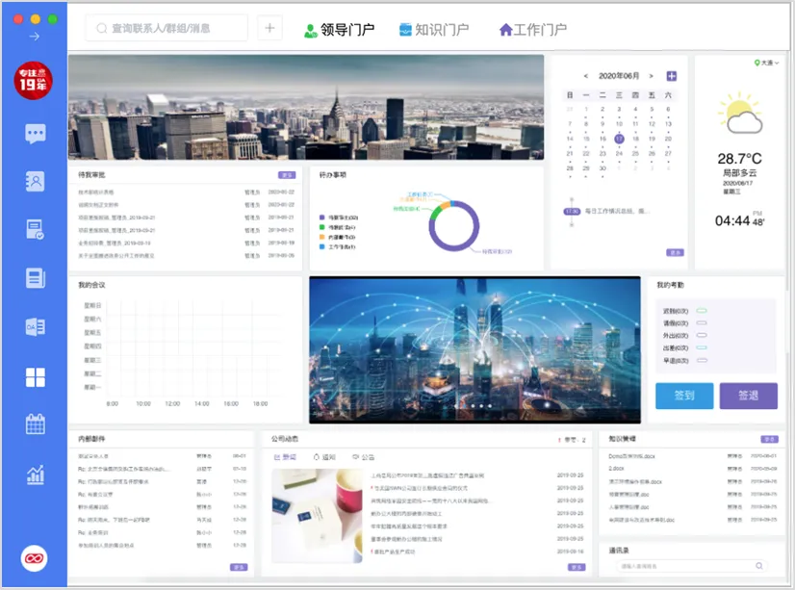Click the calendar icon in left sidebar
795x590 pixels.
(x=35, y=423)
